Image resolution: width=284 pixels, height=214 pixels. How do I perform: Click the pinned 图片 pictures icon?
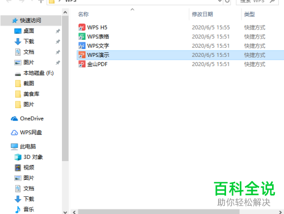pyautogui.click(x=18, y=63)
